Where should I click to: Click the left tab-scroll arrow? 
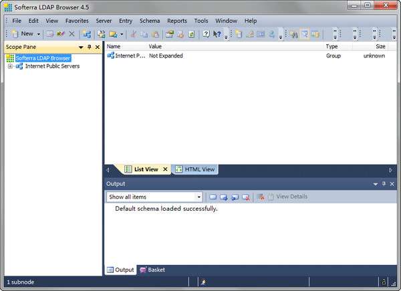108,170
